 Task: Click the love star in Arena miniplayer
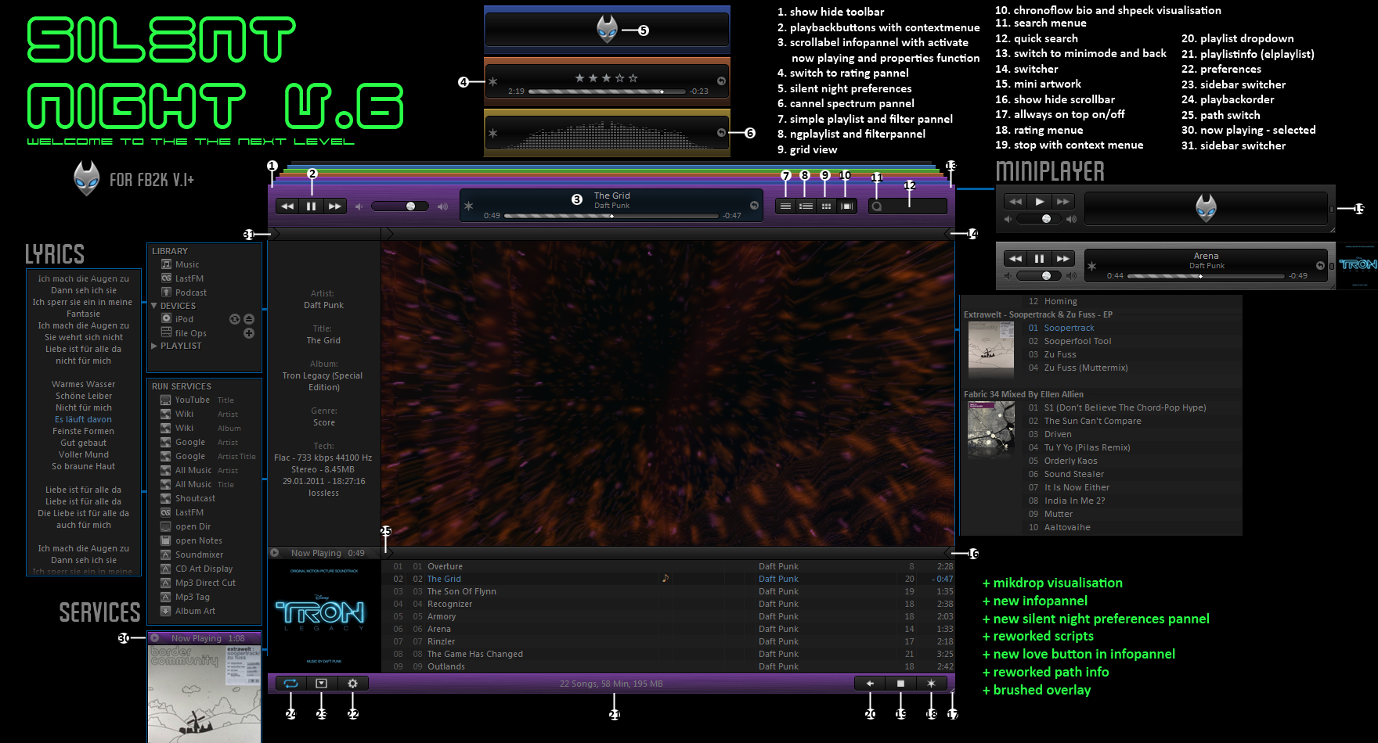pos(1091,266)
